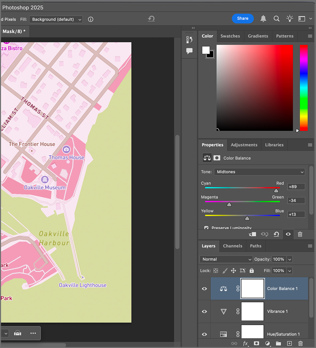This screenshot has height=348, width=316.
Task: Toggle visibility of the Color Balance adjustment
Action: click(288, 234)
